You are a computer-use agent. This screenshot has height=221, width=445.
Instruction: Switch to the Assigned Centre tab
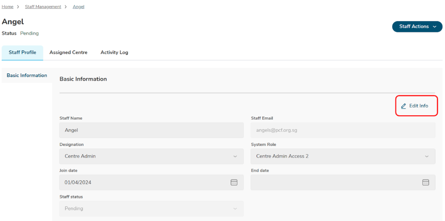click(68, 53)
